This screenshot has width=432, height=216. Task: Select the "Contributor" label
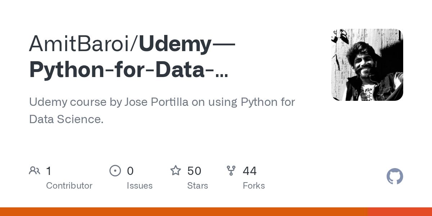(69, 186)
